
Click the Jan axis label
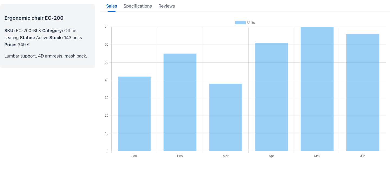point(134,156)
